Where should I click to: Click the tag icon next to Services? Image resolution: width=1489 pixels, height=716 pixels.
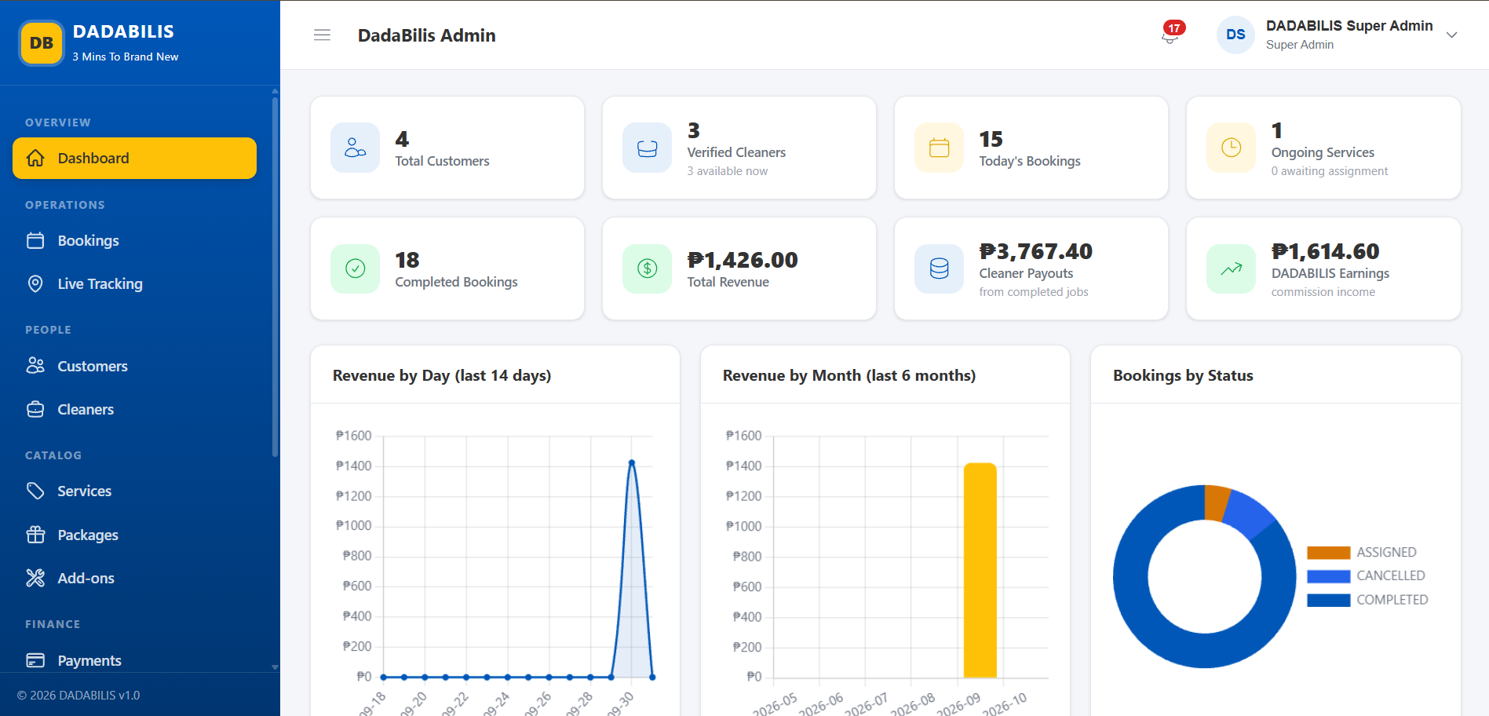coord(35,491)
